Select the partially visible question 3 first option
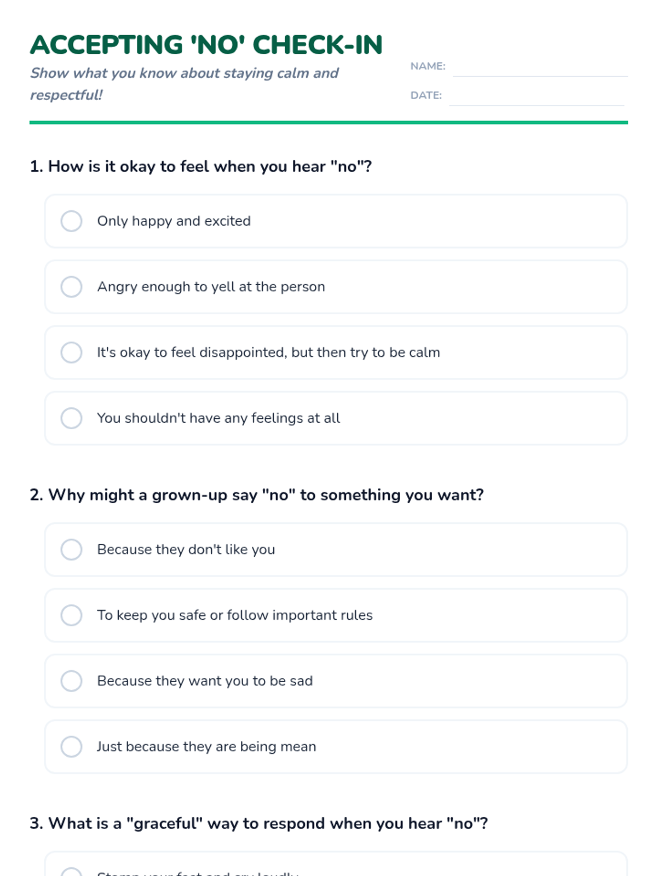Image resolution: width=657 pixels, height=876 pixels. 71,872
